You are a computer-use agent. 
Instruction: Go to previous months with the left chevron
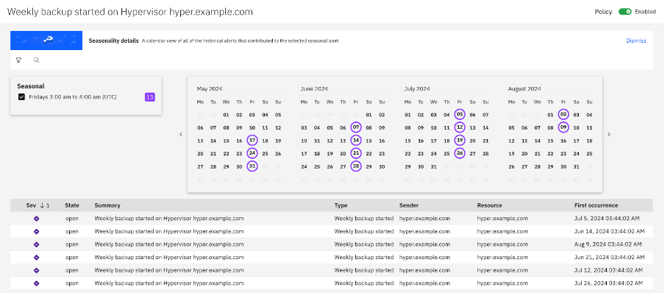[181, 134]
